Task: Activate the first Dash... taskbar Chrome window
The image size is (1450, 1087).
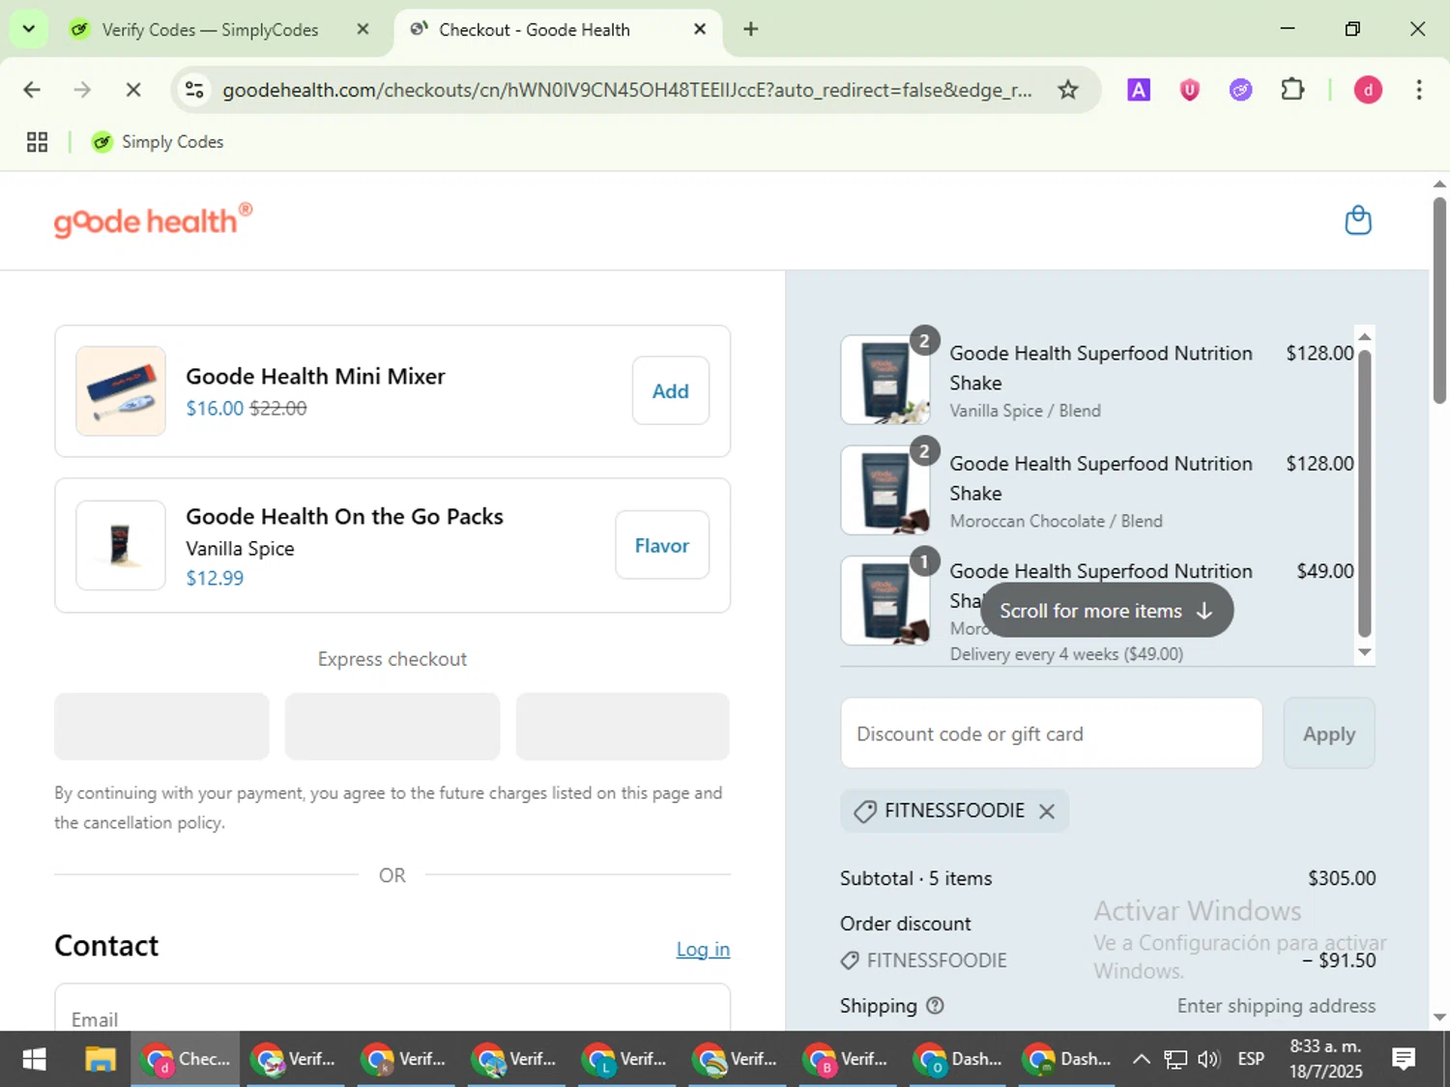Action: click(x=958, y=1059)
